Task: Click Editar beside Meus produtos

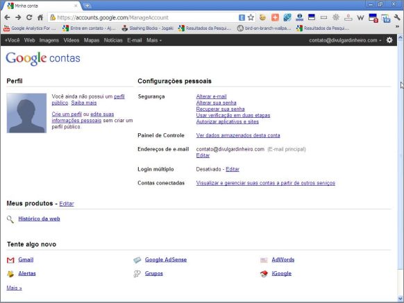Action: point(67,204)
